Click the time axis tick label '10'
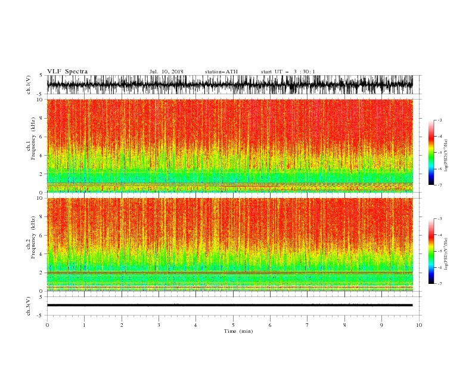 (x=419, y=325)
